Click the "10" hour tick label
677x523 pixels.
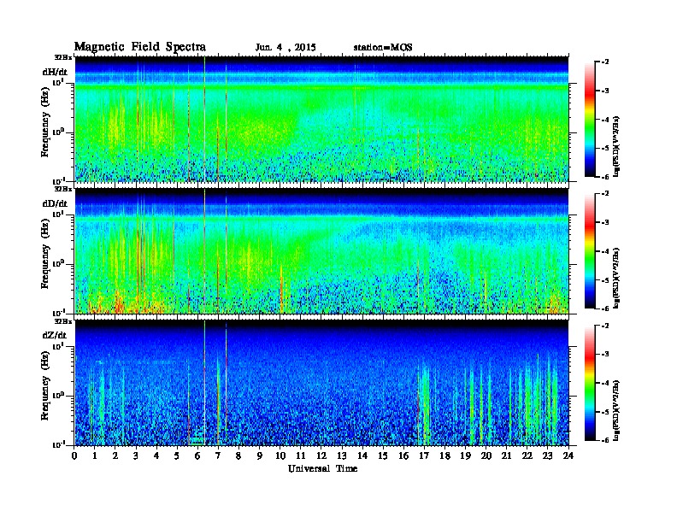[280, 455]
